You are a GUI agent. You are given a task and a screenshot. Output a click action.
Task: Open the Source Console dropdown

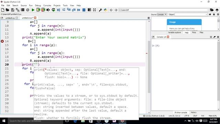[162, 14]
